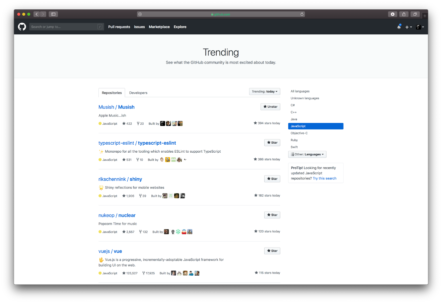Screen dimensions: 442x303
Task: Check notifications via the bell icon
Action: click(x=399, y=27)
